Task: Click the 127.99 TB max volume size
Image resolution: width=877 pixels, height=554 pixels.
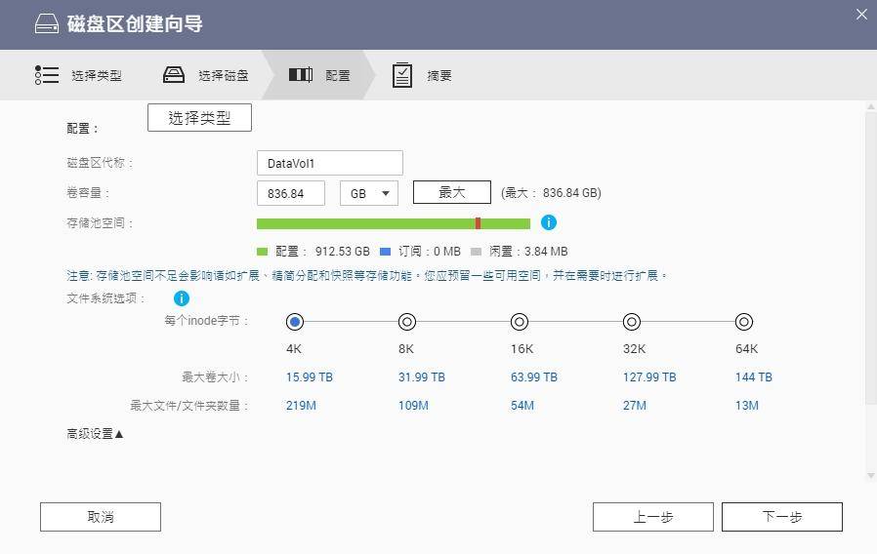Action: 649,376
